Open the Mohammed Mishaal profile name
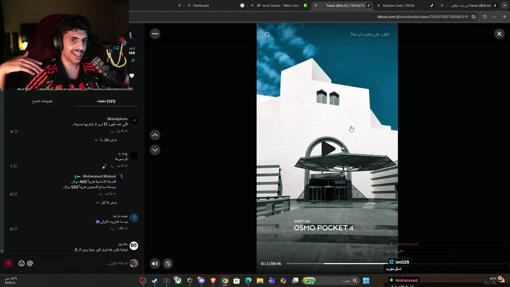510x287 pixels. pyautogui.click(x=99, y=176)
